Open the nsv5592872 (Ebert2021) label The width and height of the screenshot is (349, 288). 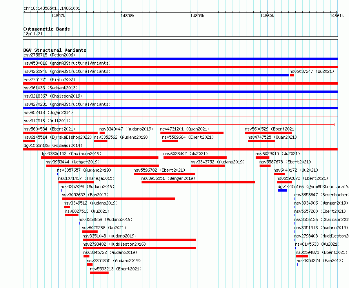pyautogui.click(x=302, y=178)
